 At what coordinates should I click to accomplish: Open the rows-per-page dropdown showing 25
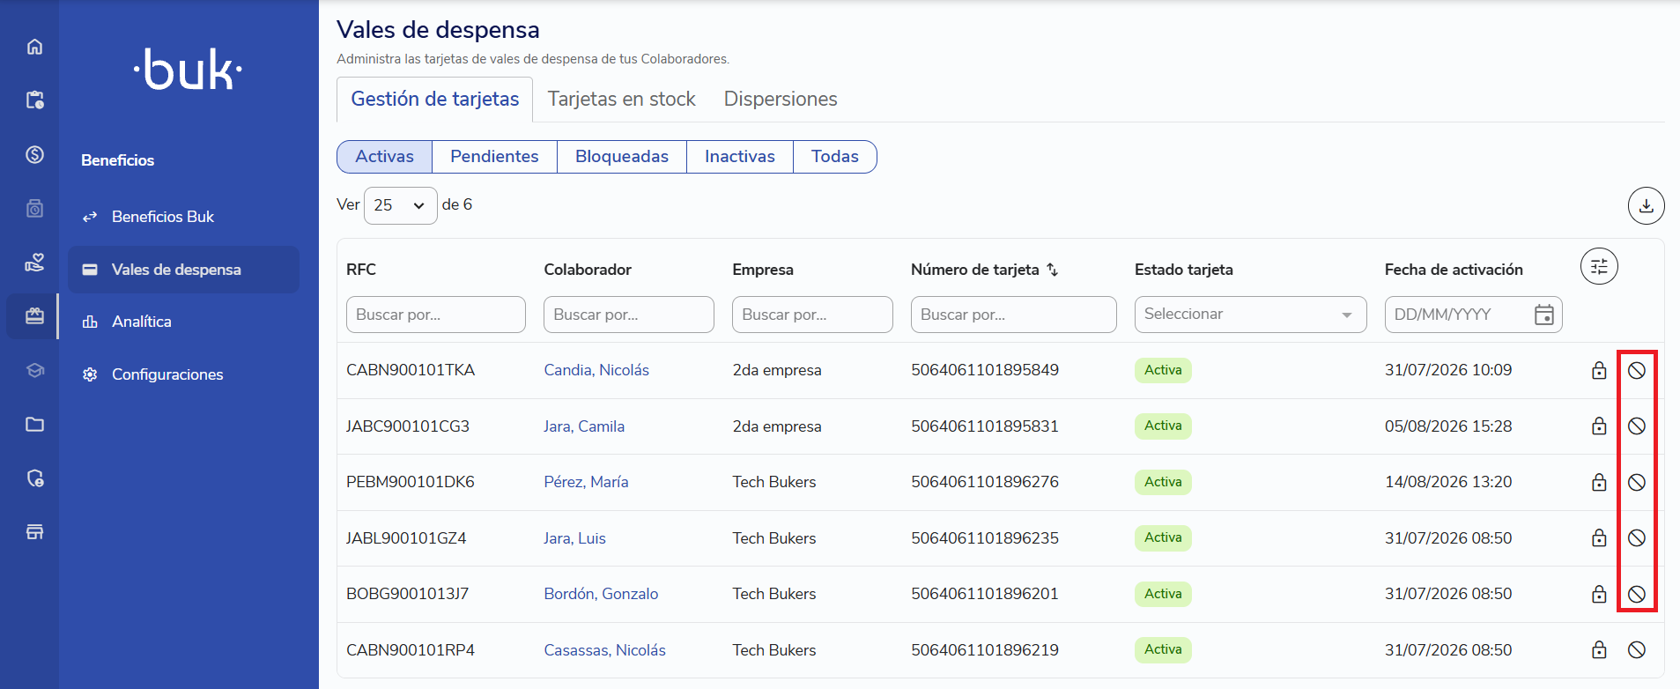click(x=400, y=205)
